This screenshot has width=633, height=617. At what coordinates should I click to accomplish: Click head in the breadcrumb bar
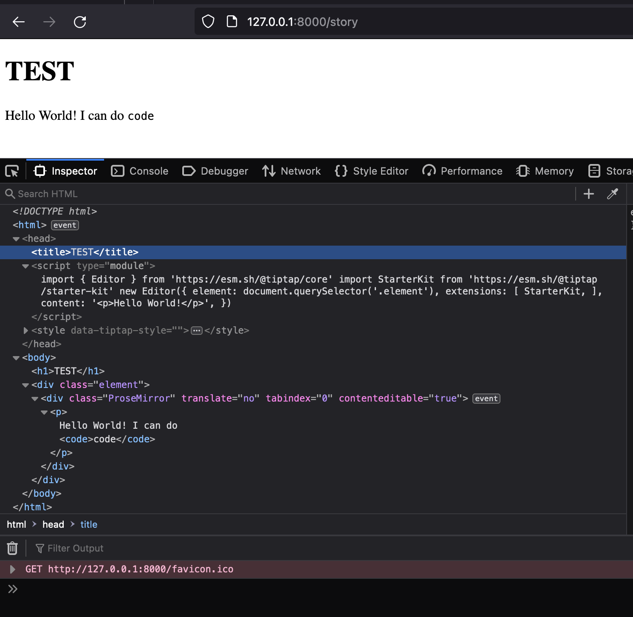[53, 524]
